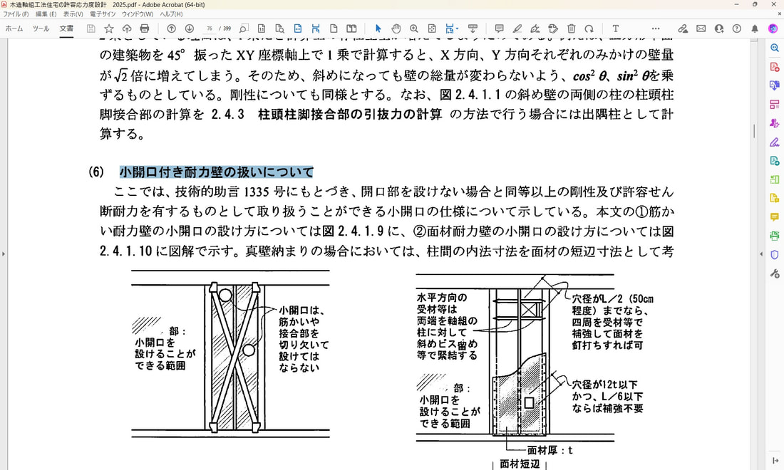Screen dimensions: 784x470
Task: Open help question mark icon
Action: click(737, 28)
